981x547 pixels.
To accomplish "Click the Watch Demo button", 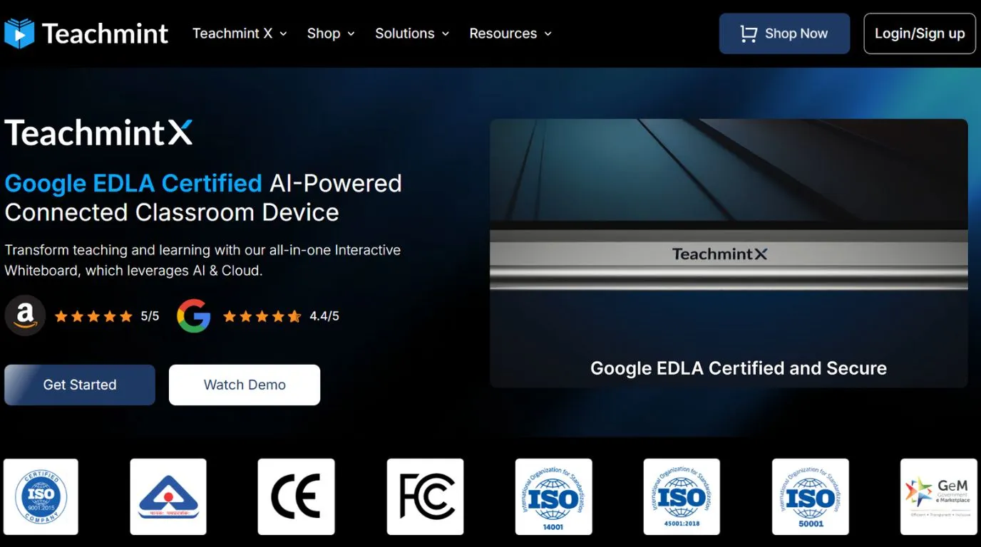I will tap(245, 385).
